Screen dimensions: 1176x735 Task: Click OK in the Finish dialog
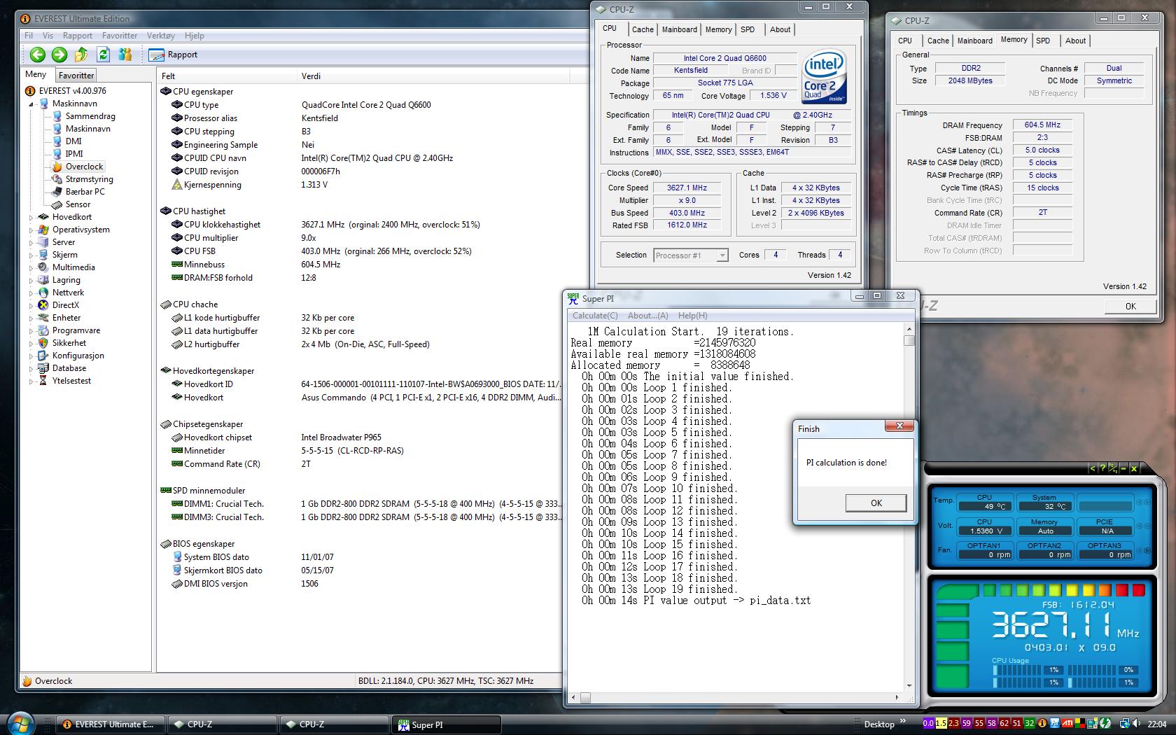point(876,503)
